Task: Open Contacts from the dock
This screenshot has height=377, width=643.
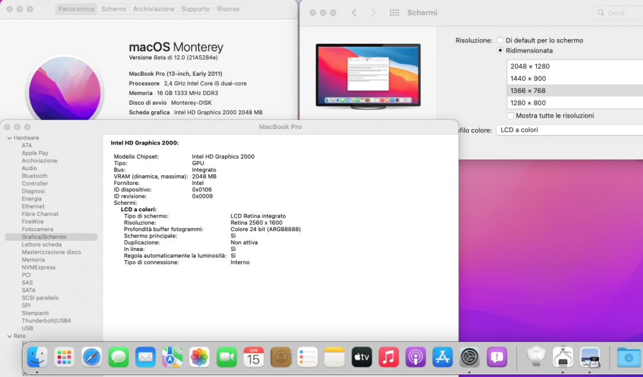Action: pos(280,357)
